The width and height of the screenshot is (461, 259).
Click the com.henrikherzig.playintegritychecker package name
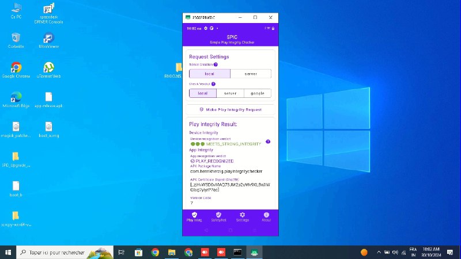coord(226,171)
